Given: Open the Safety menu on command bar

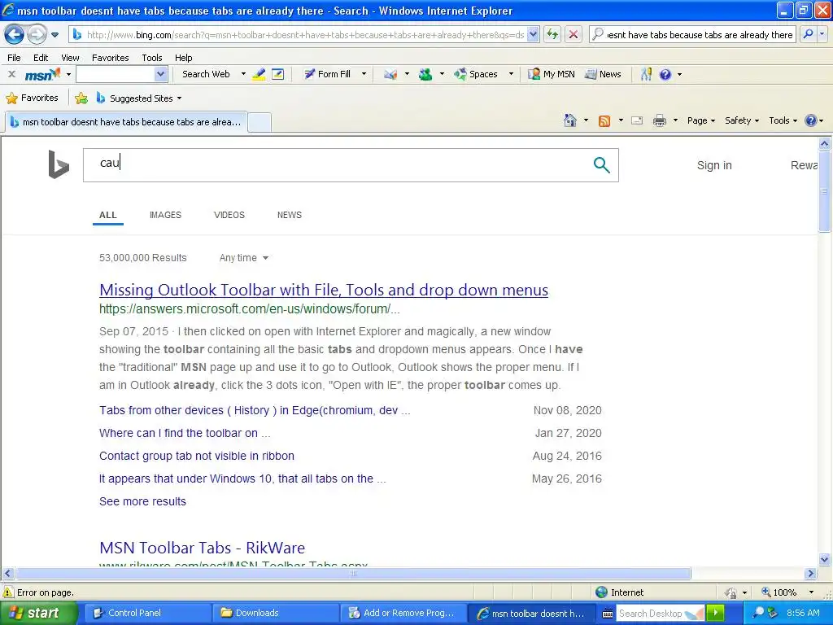Looking at the screenshot, I should point(742,120).
